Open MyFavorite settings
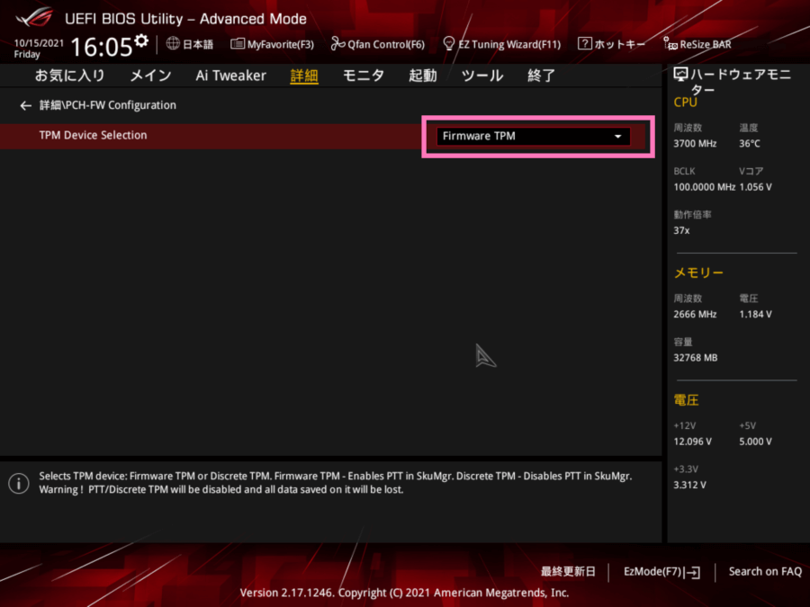 click(273, 43)
